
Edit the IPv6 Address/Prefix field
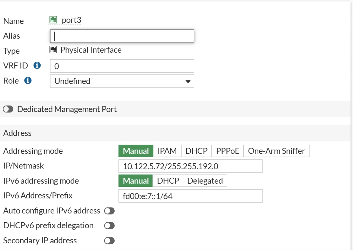190,196
